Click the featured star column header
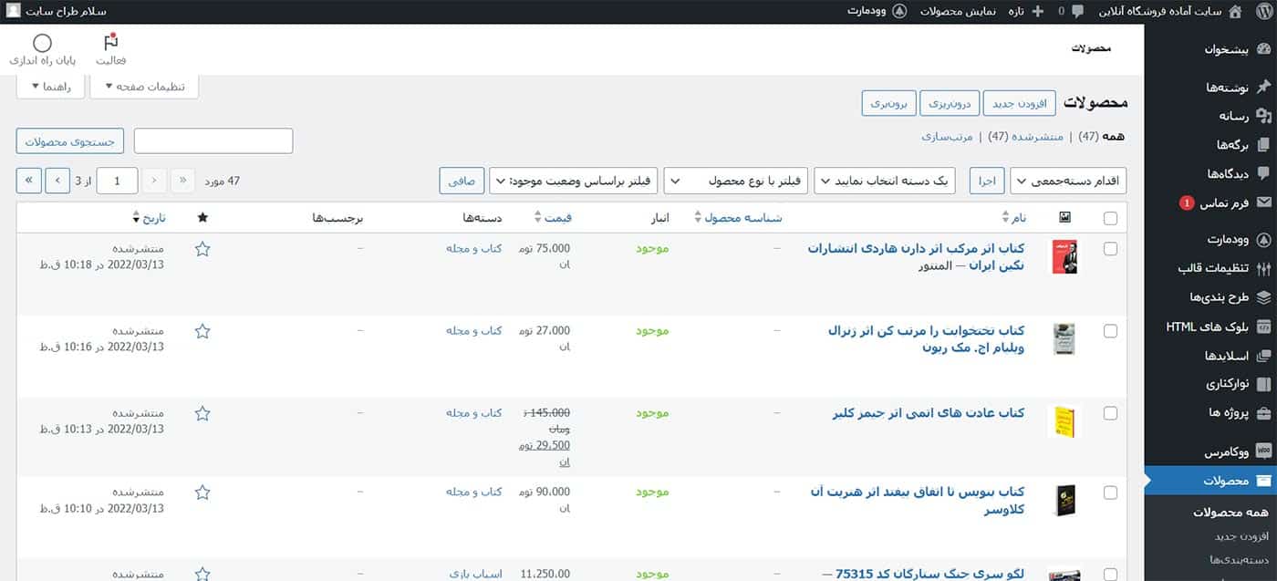The height and width of the screenshot is (581, 1277). [x=202, y=218]
